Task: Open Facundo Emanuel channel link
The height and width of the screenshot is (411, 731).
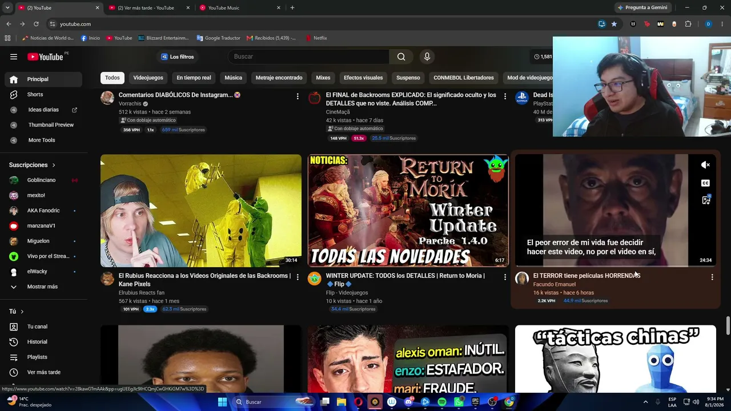Action: click(x=554, y=284)
